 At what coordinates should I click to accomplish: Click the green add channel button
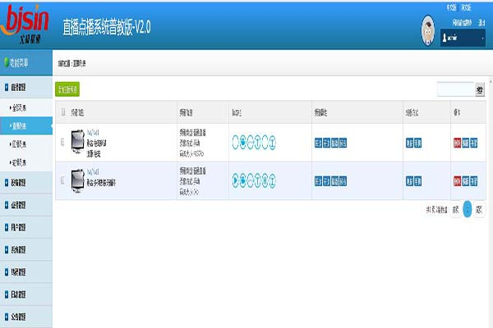click(67, 89)
